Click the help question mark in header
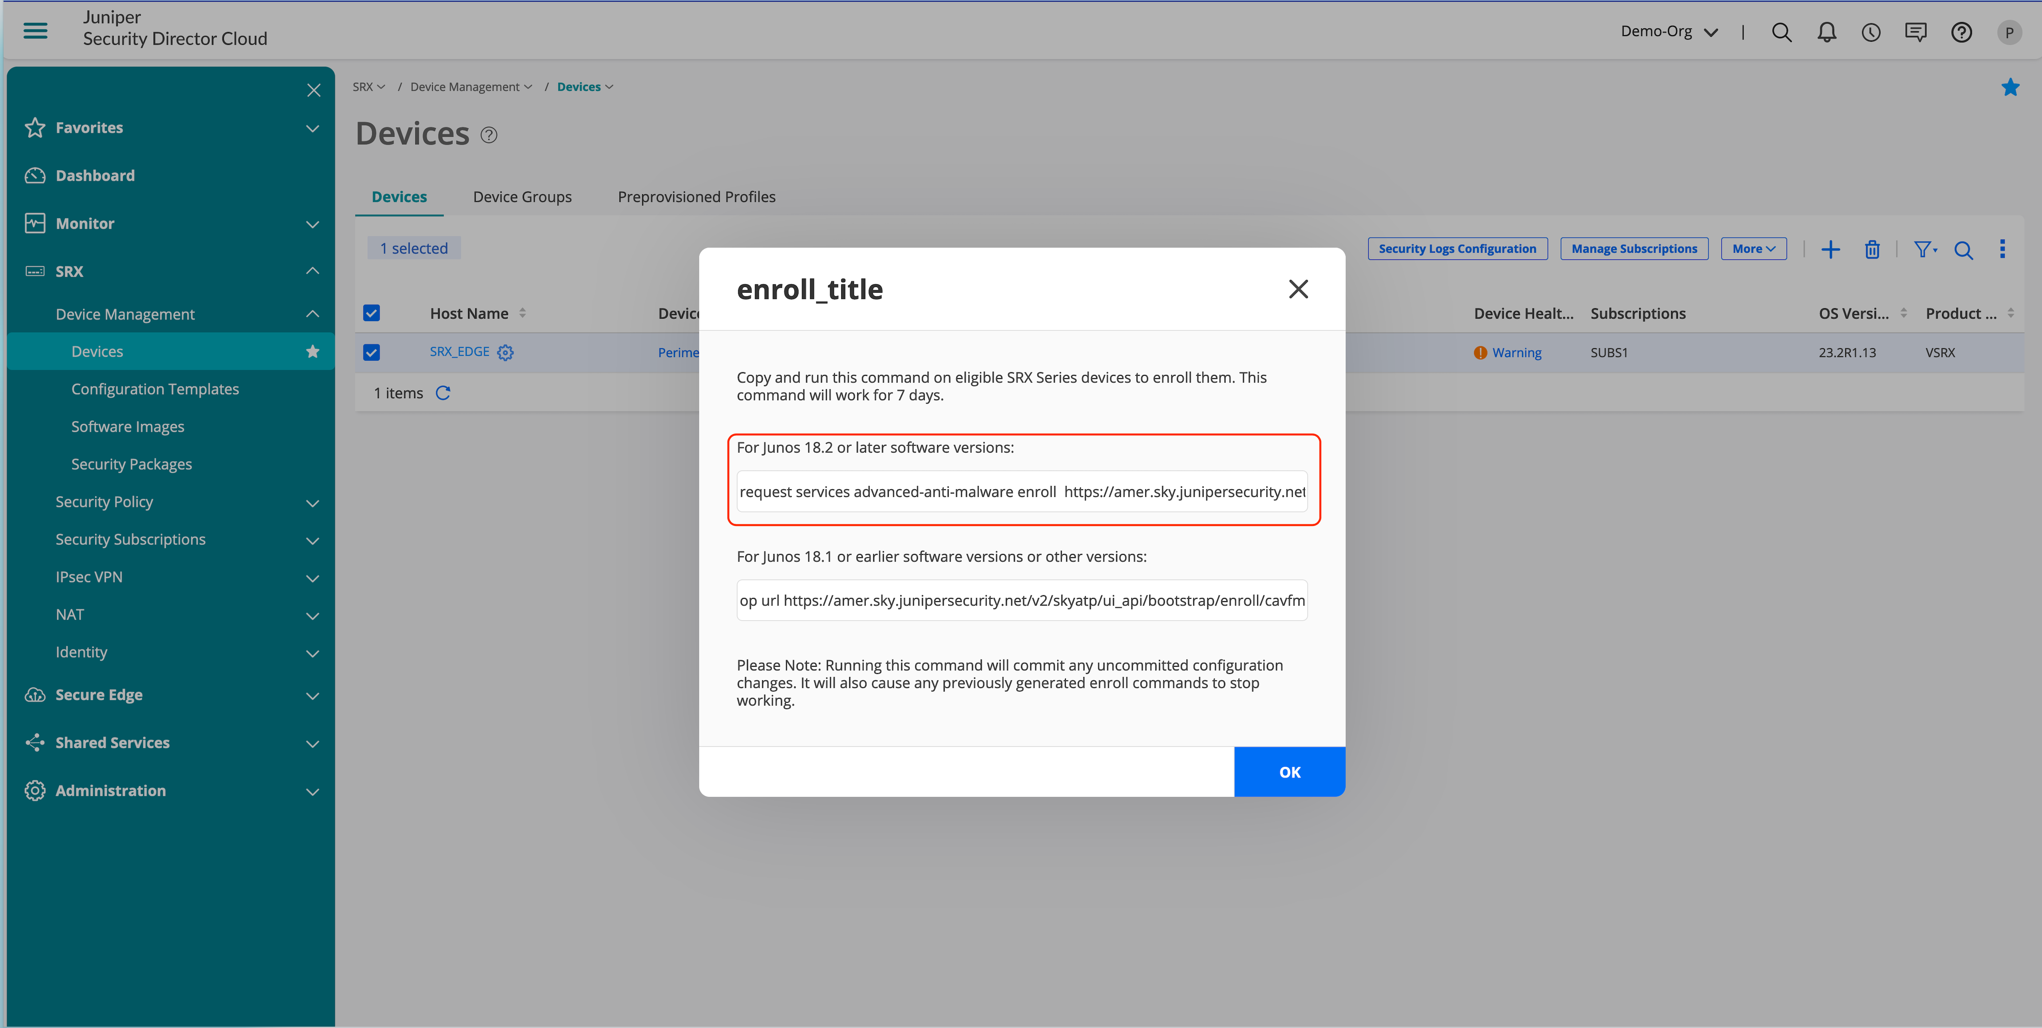Screen dimensions: 2042x1028 pos(1961,32)
